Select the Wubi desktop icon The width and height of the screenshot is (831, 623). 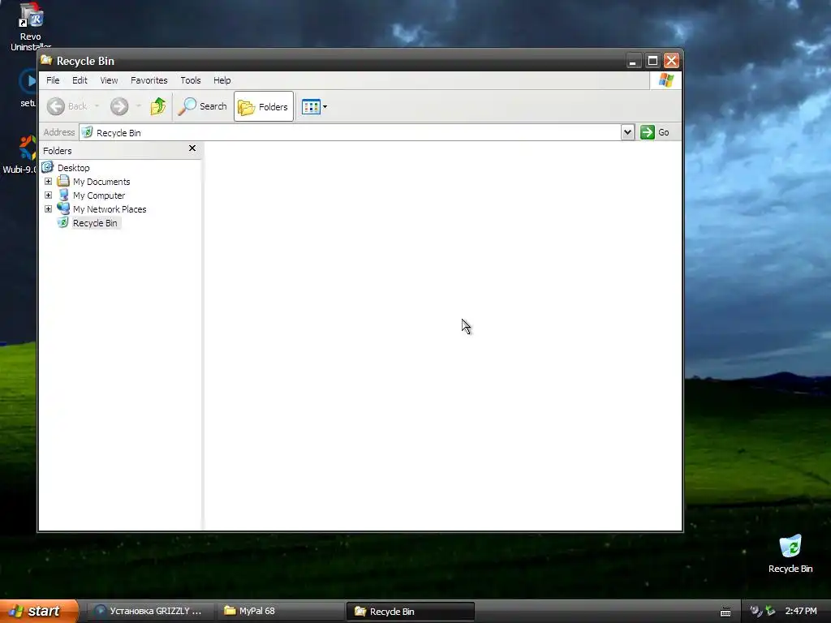[20, 155]
